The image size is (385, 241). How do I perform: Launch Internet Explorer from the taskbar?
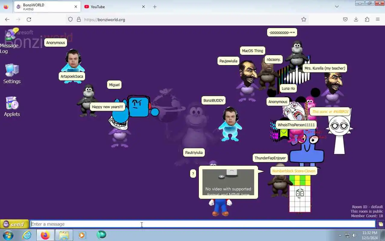(x=27, y=235)
